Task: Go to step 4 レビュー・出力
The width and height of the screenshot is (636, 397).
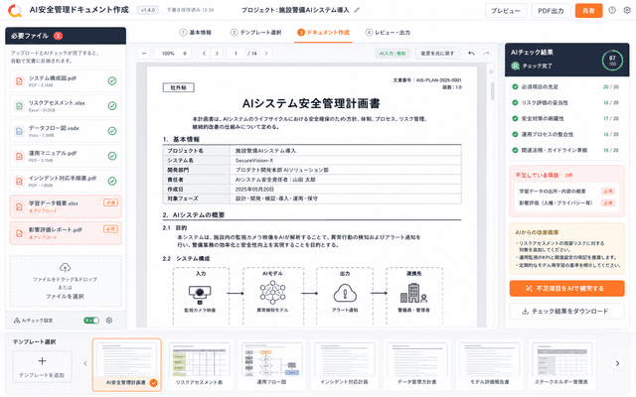Action: (388, 33)
